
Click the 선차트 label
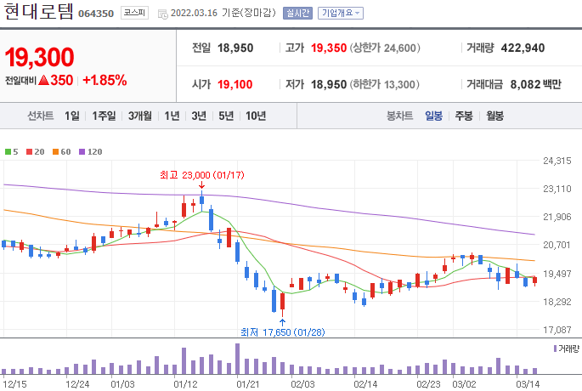coord(41,116)
